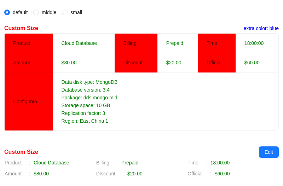Click 'Cloud Database' in the bordered table
Image resolution: width=283 pixels, height=186 pixels.
click(79, 43)
